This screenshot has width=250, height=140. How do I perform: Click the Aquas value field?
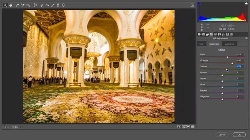(240, 79)
